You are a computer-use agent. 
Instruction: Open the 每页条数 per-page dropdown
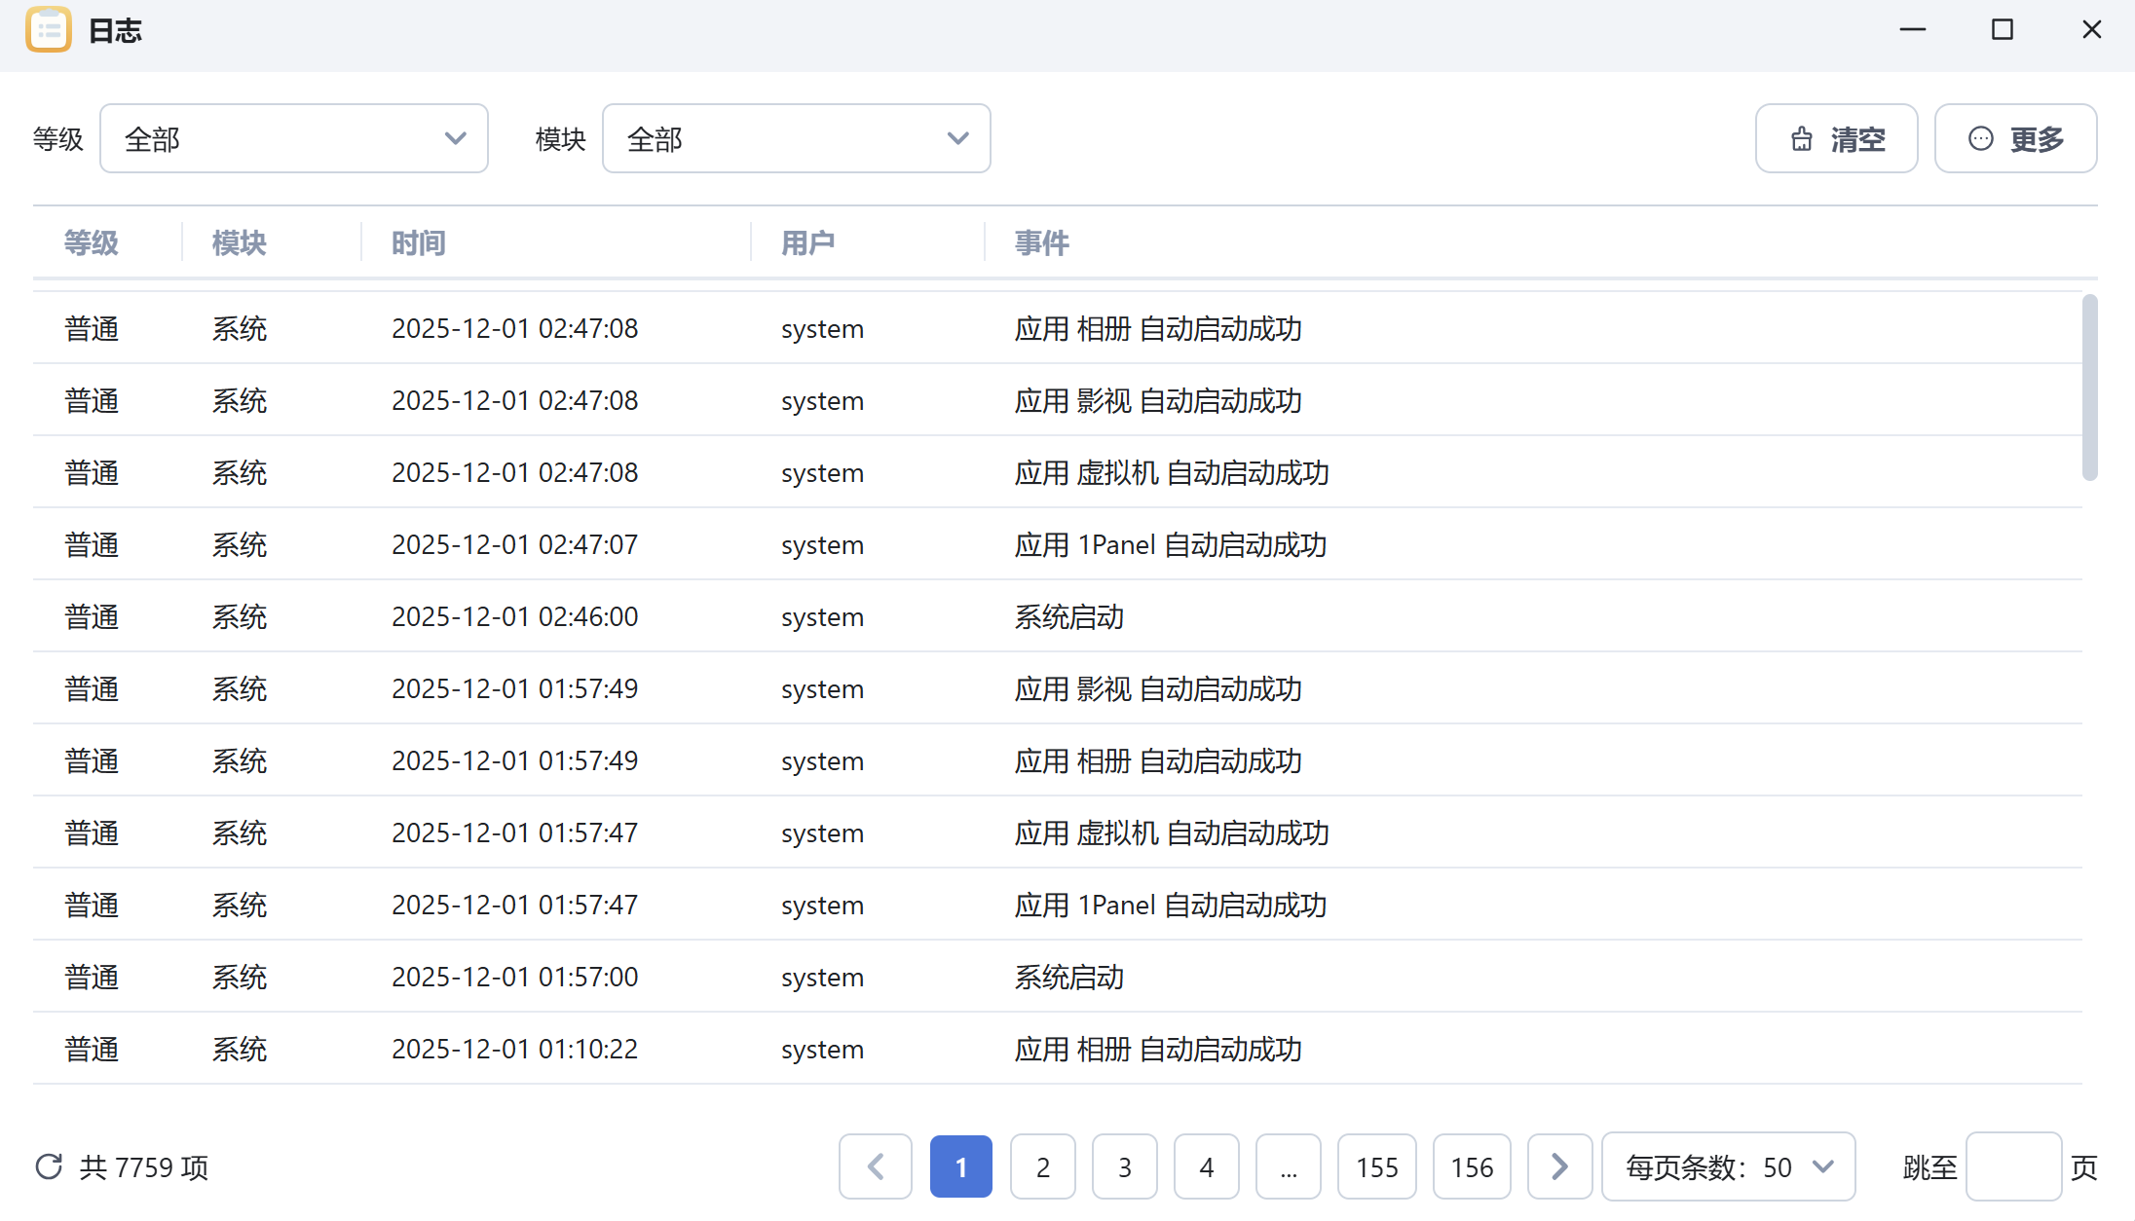[x=1728, y=1166]
